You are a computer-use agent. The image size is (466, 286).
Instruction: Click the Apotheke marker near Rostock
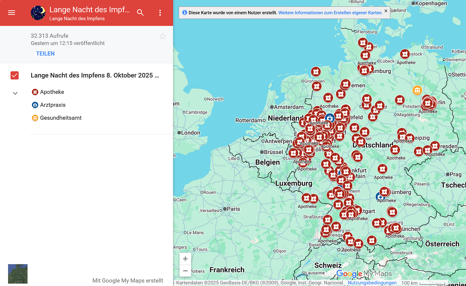[405, 54]
